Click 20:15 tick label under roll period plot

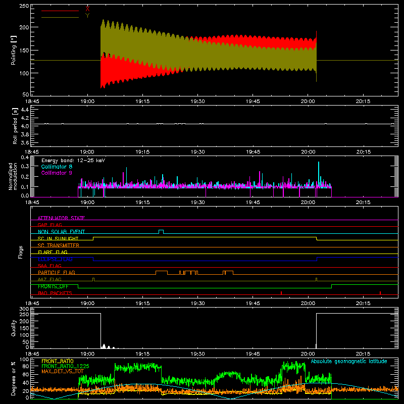[x=363, y=152]
